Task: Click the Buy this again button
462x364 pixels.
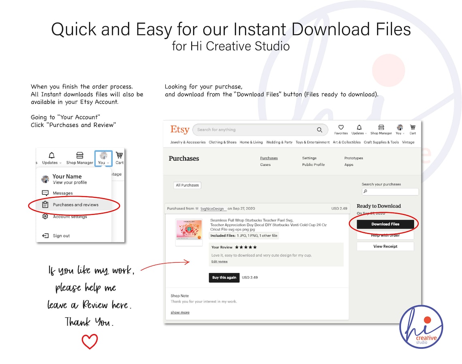Action: pos(224,278)
